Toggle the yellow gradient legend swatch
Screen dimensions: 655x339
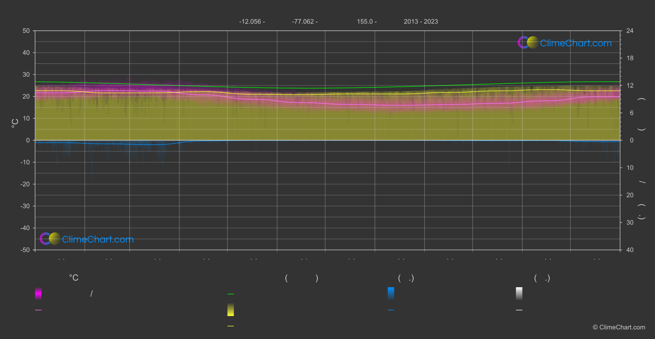[x=231, y=310]
